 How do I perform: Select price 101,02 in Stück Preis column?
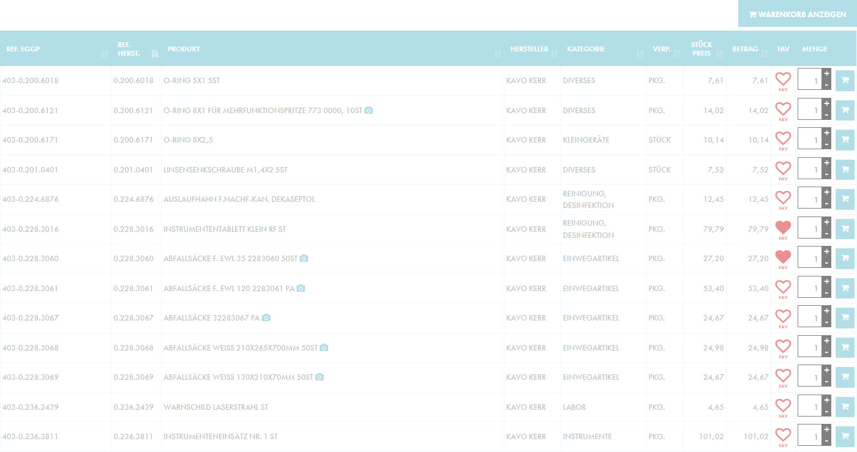710,437
